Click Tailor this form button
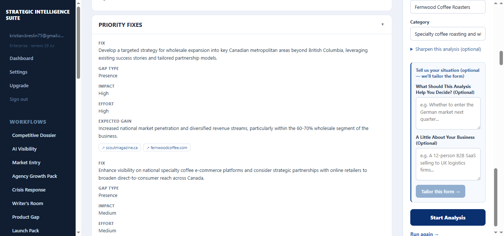 tap(441, 191)
